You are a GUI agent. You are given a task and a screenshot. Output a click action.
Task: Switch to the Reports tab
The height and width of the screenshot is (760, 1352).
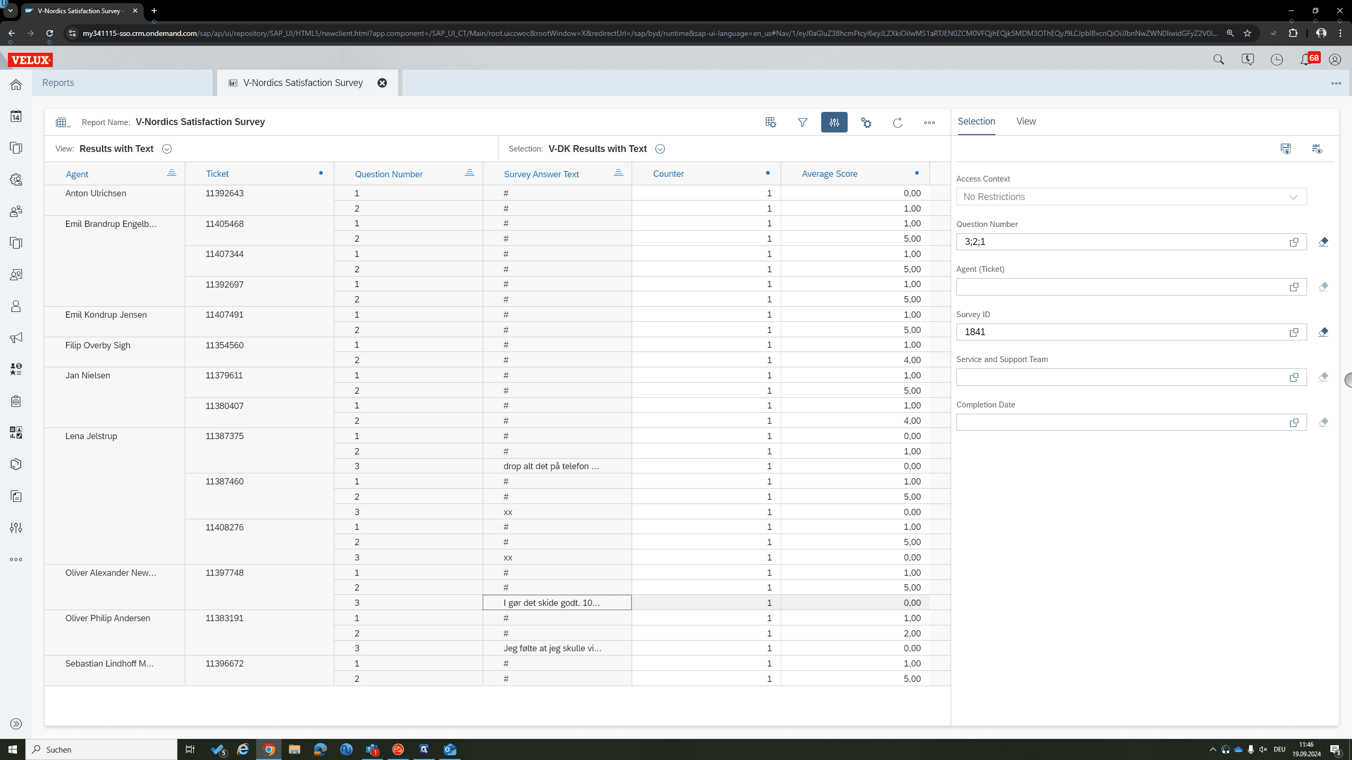tap(58, 83)
